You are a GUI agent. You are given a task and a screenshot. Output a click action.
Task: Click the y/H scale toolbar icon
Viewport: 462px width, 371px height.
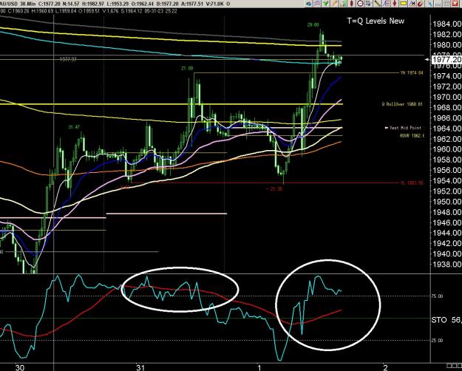pos(412,4)
